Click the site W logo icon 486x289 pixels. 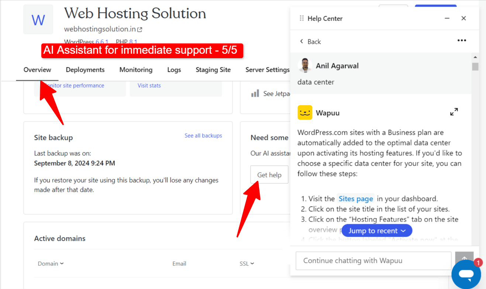[38, 20]
